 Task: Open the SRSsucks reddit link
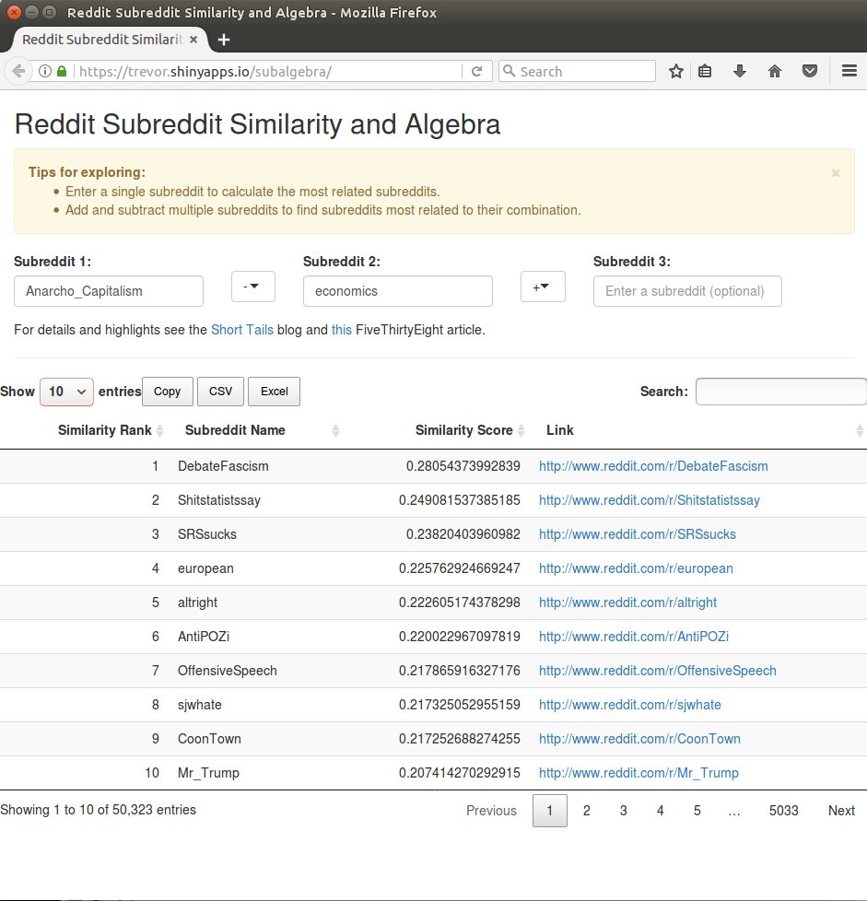point(638,534)
